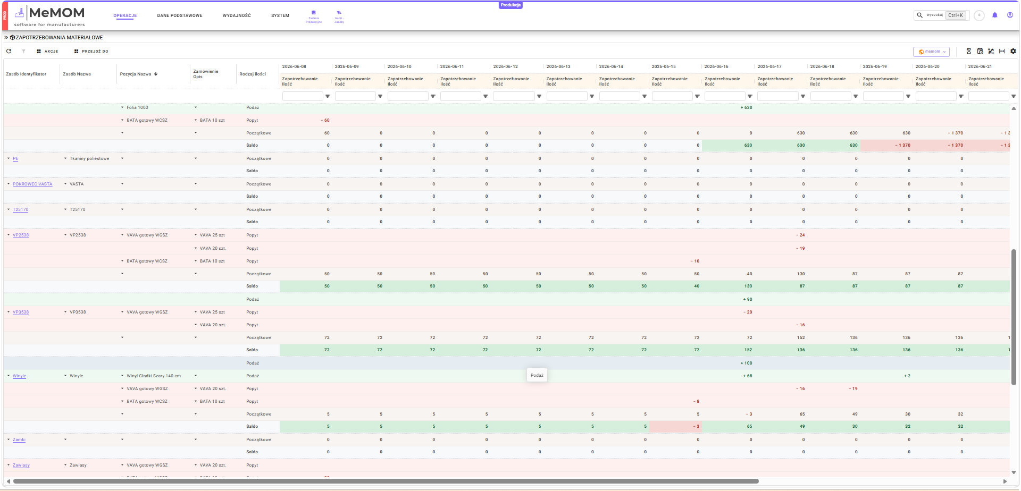The width and height of the screenshot is (1021, 491).
Task: Open the memom dropdown selector
Action: [931, 52]
